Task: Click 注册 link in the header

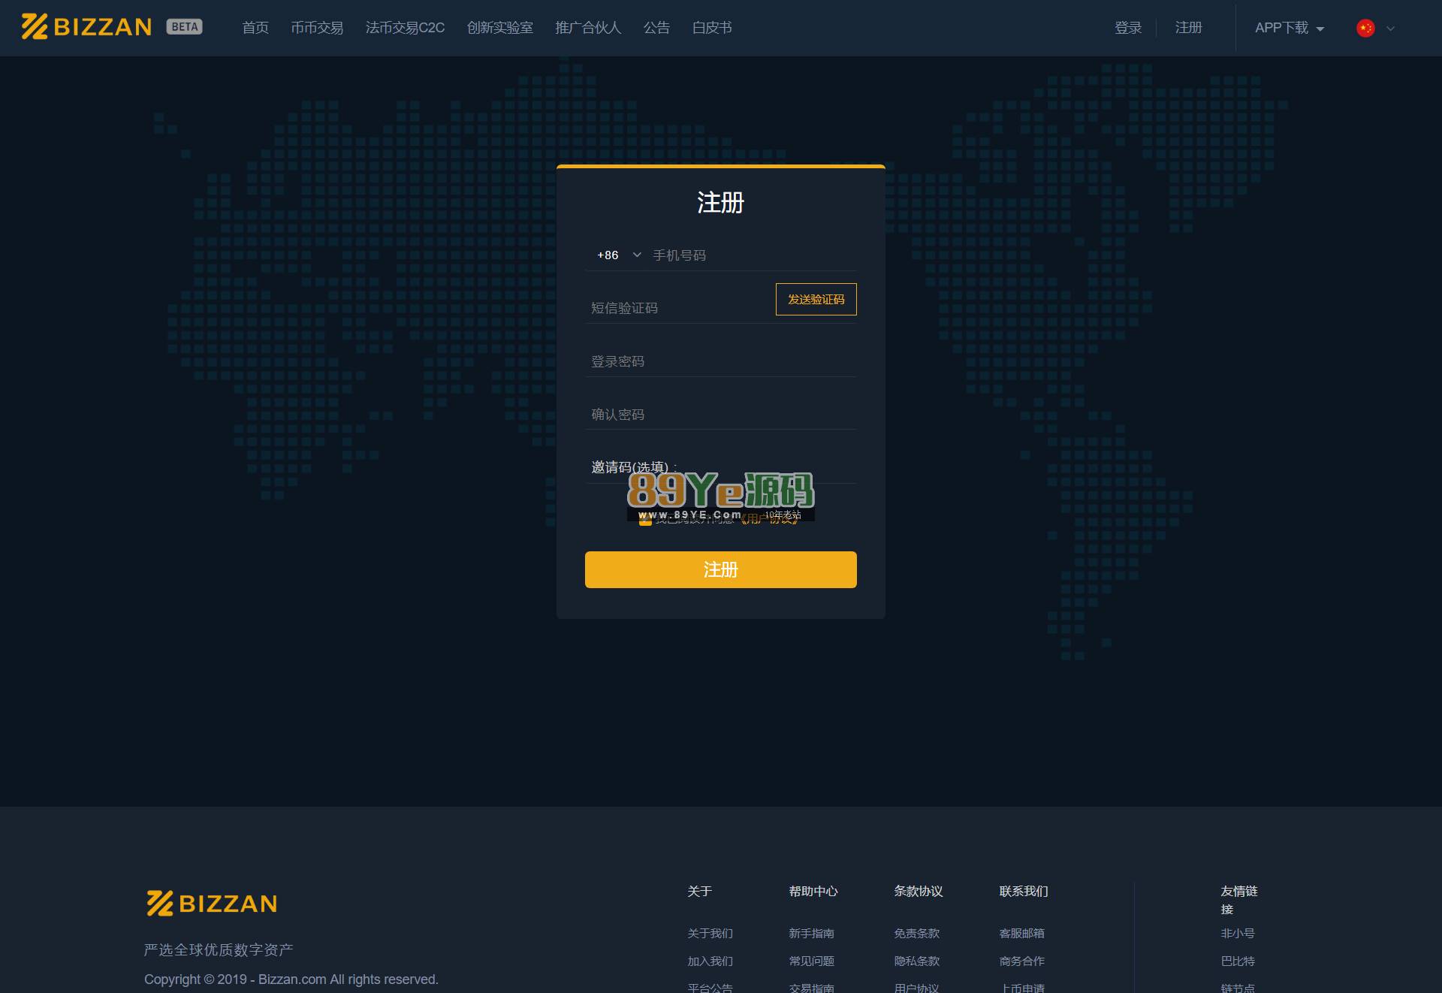Action: pyautogui.click(x=1189, y=28)
